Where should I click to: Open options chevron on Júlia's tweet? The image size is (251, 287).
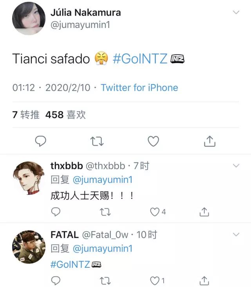(236, 13)
